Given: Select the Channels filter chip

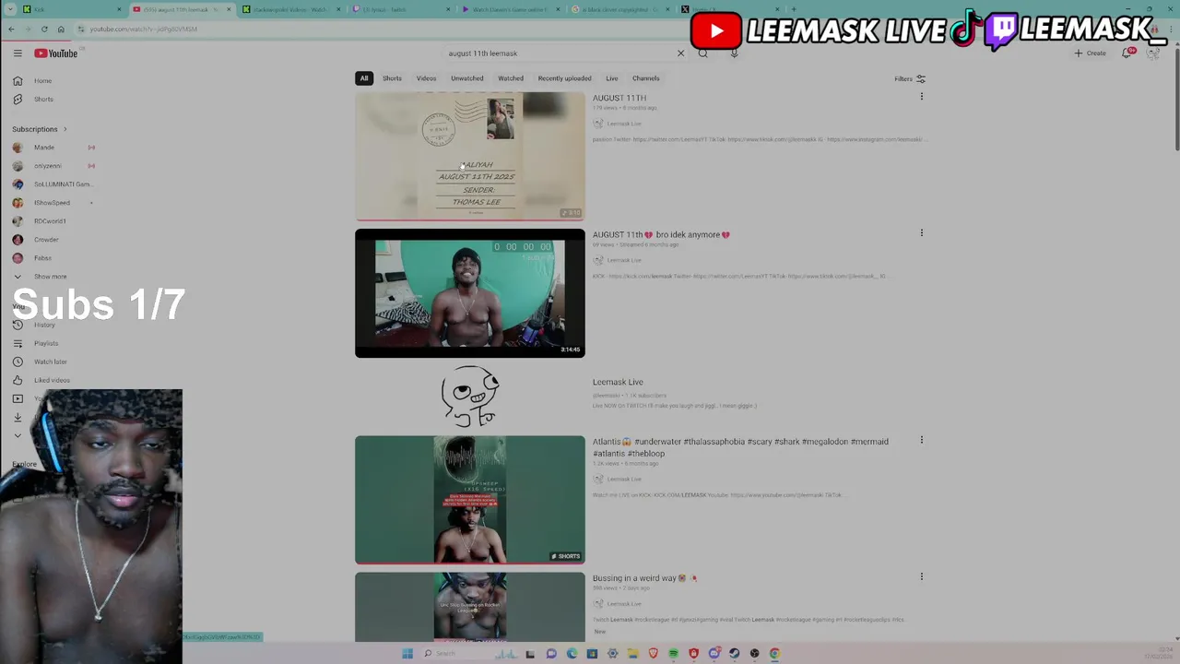Looking at the screenshot, I should point(645,78).
